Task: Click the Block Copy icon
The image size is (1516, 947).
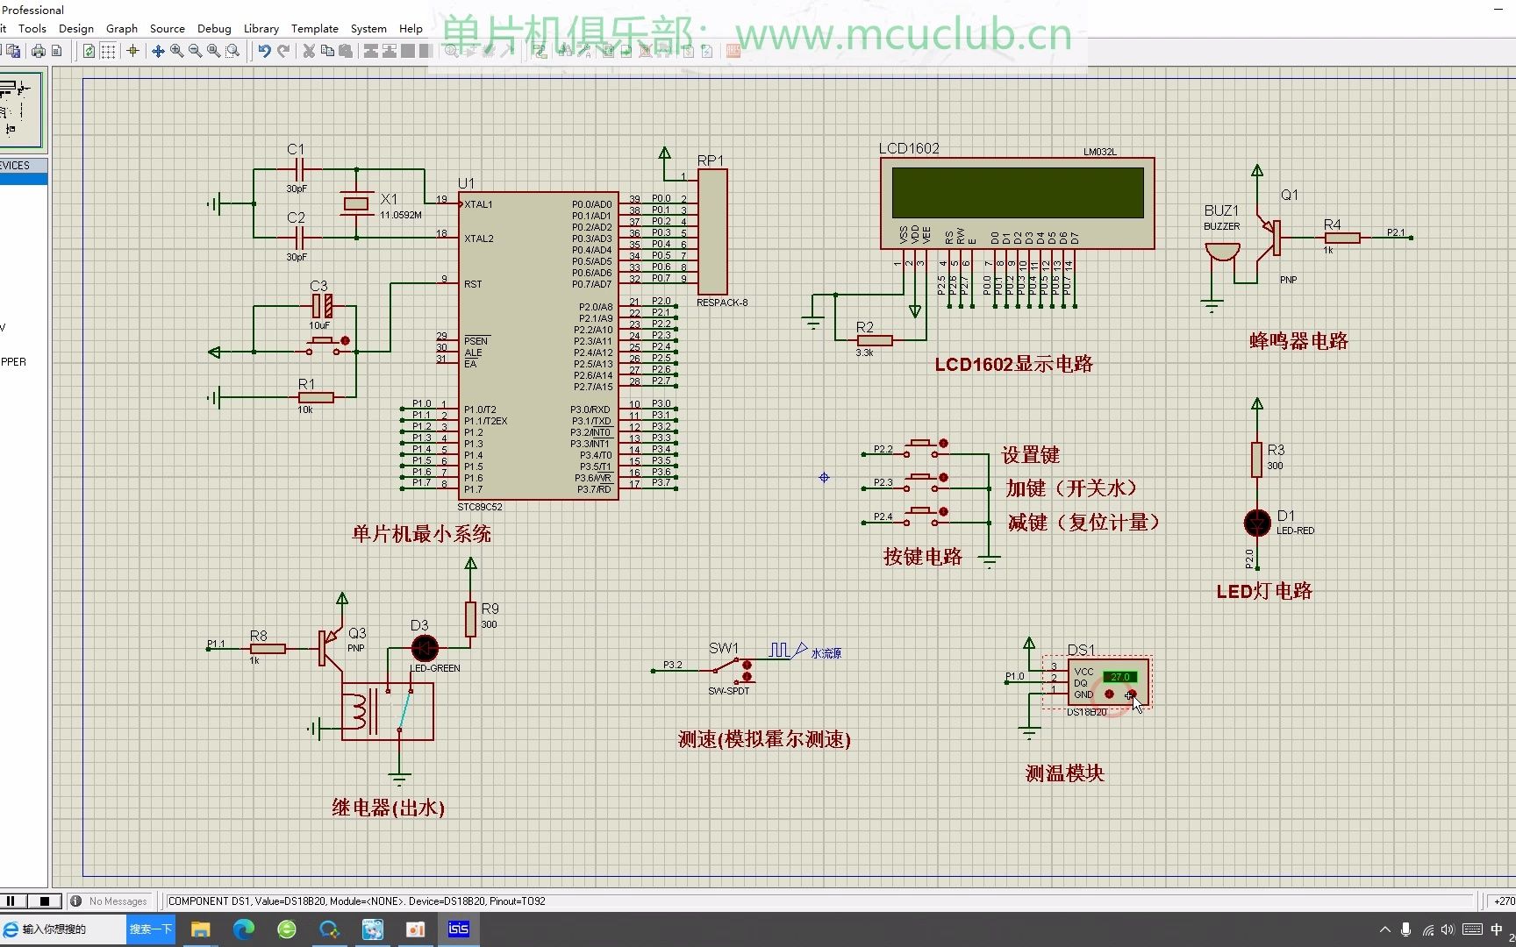Action: click(x=371, y=51)
